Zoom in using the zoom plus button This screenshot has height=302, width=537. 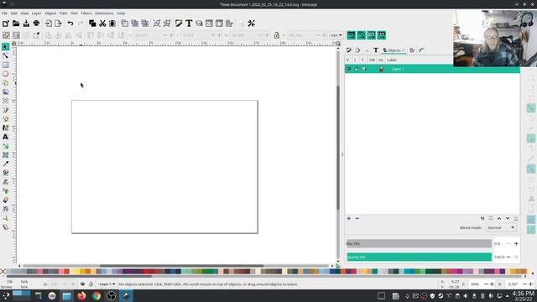492,284
